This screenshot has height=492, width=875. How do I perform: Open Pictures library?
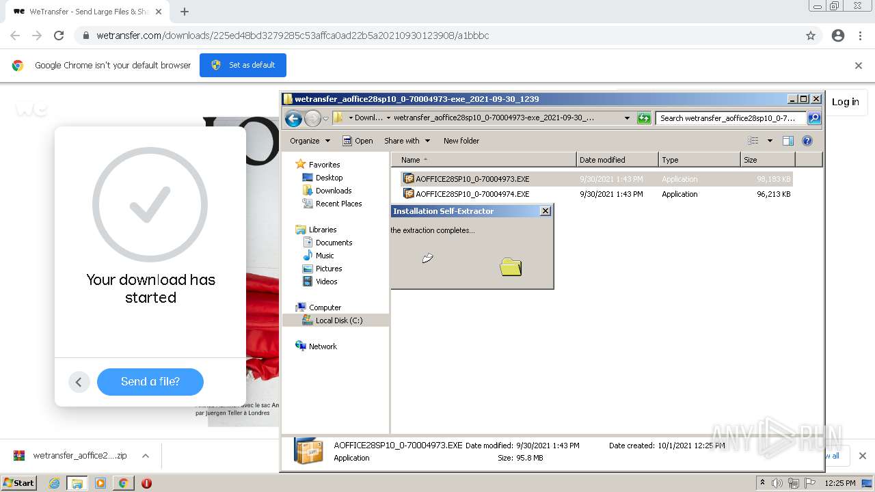point(323,269)
